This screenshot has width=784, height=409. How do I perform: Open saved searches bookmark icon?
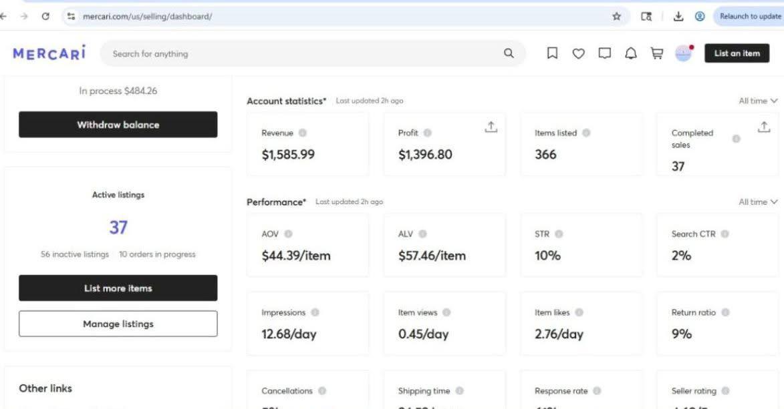click(553, 54)
